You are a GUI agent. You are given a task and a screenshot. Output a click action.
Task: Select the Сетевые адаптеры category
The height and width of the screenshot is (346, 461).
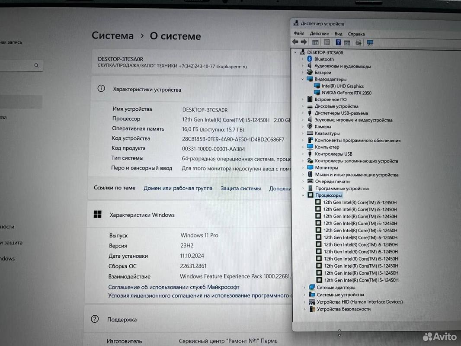tap(336, 288)
